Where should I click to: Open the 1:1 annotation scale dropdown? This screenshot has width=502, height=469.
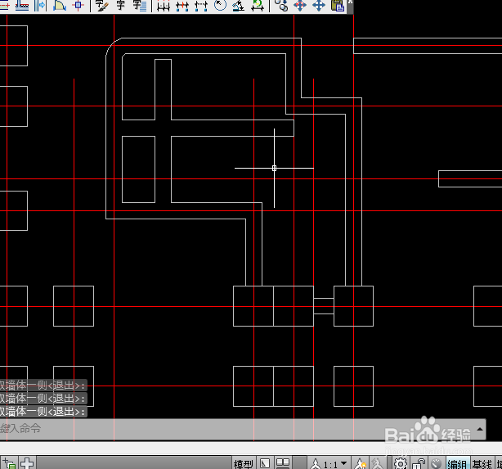coord(329,464)
